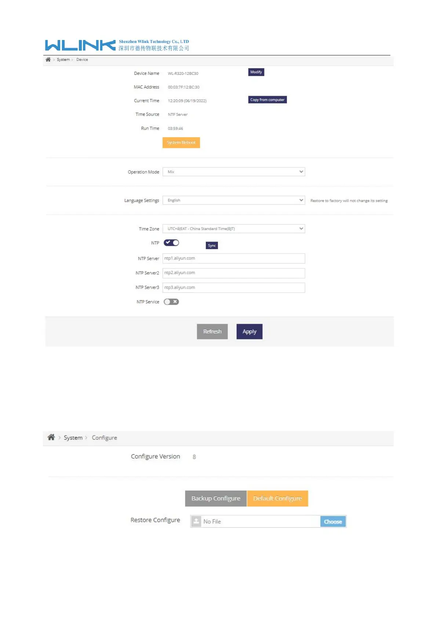Expand the Language Settings dropdown
Screen dimensions: 437x618
234,200
